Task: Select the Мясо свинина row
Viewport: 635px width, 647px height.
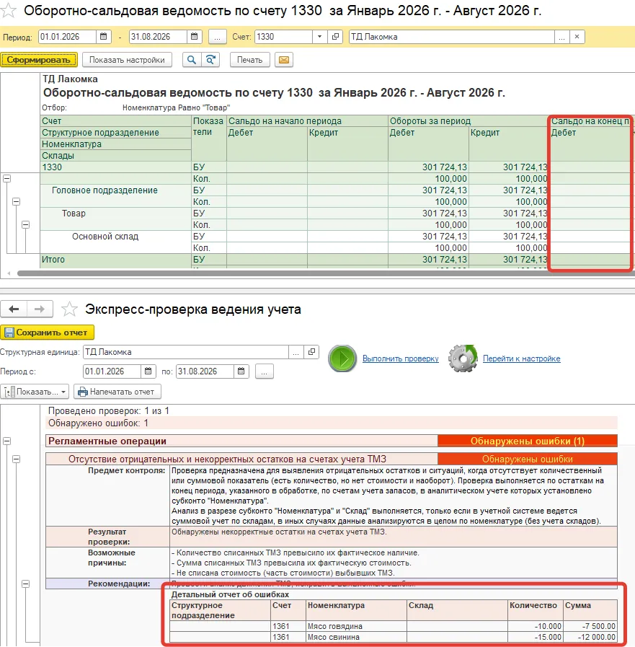Action: tap(394, 637)
